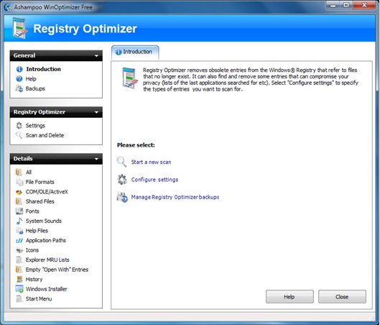
Task: Click the Close button at bottom right
Action: click(342, 297)
